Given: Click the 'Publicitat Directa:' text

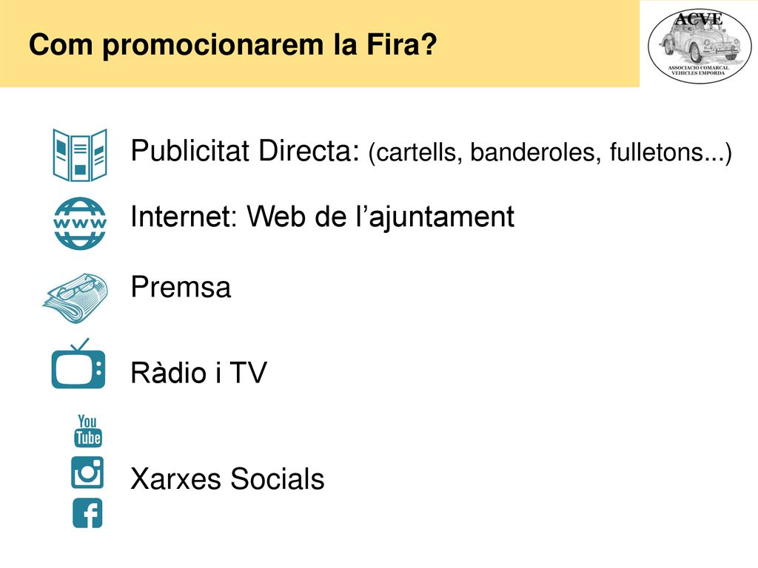Looking at the screenshot, I should pos(245,151).
